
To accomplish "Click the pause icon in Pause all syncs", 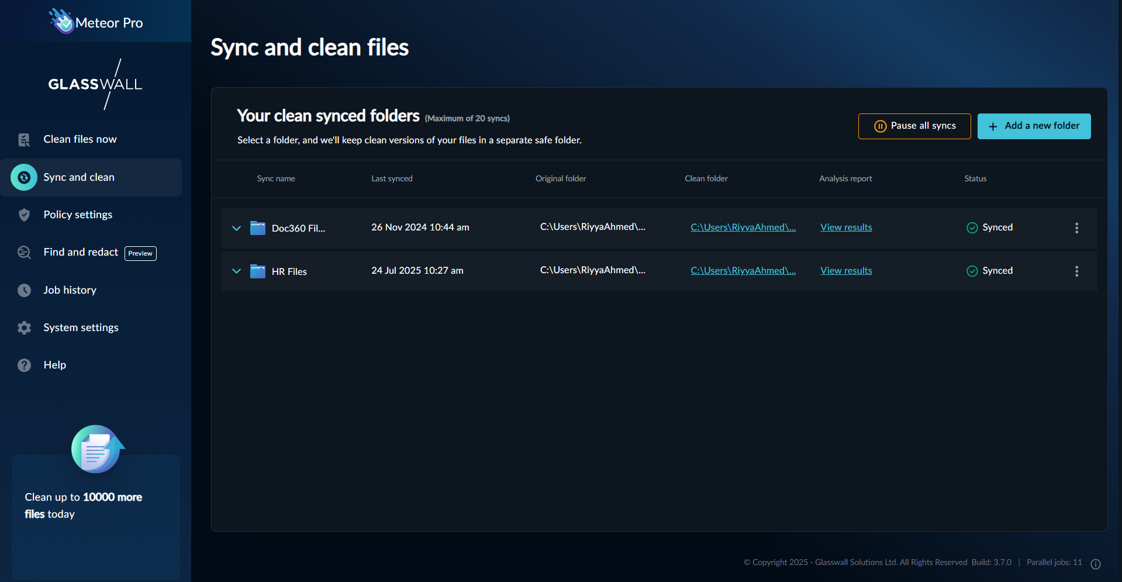I will (x=880, y=126).
